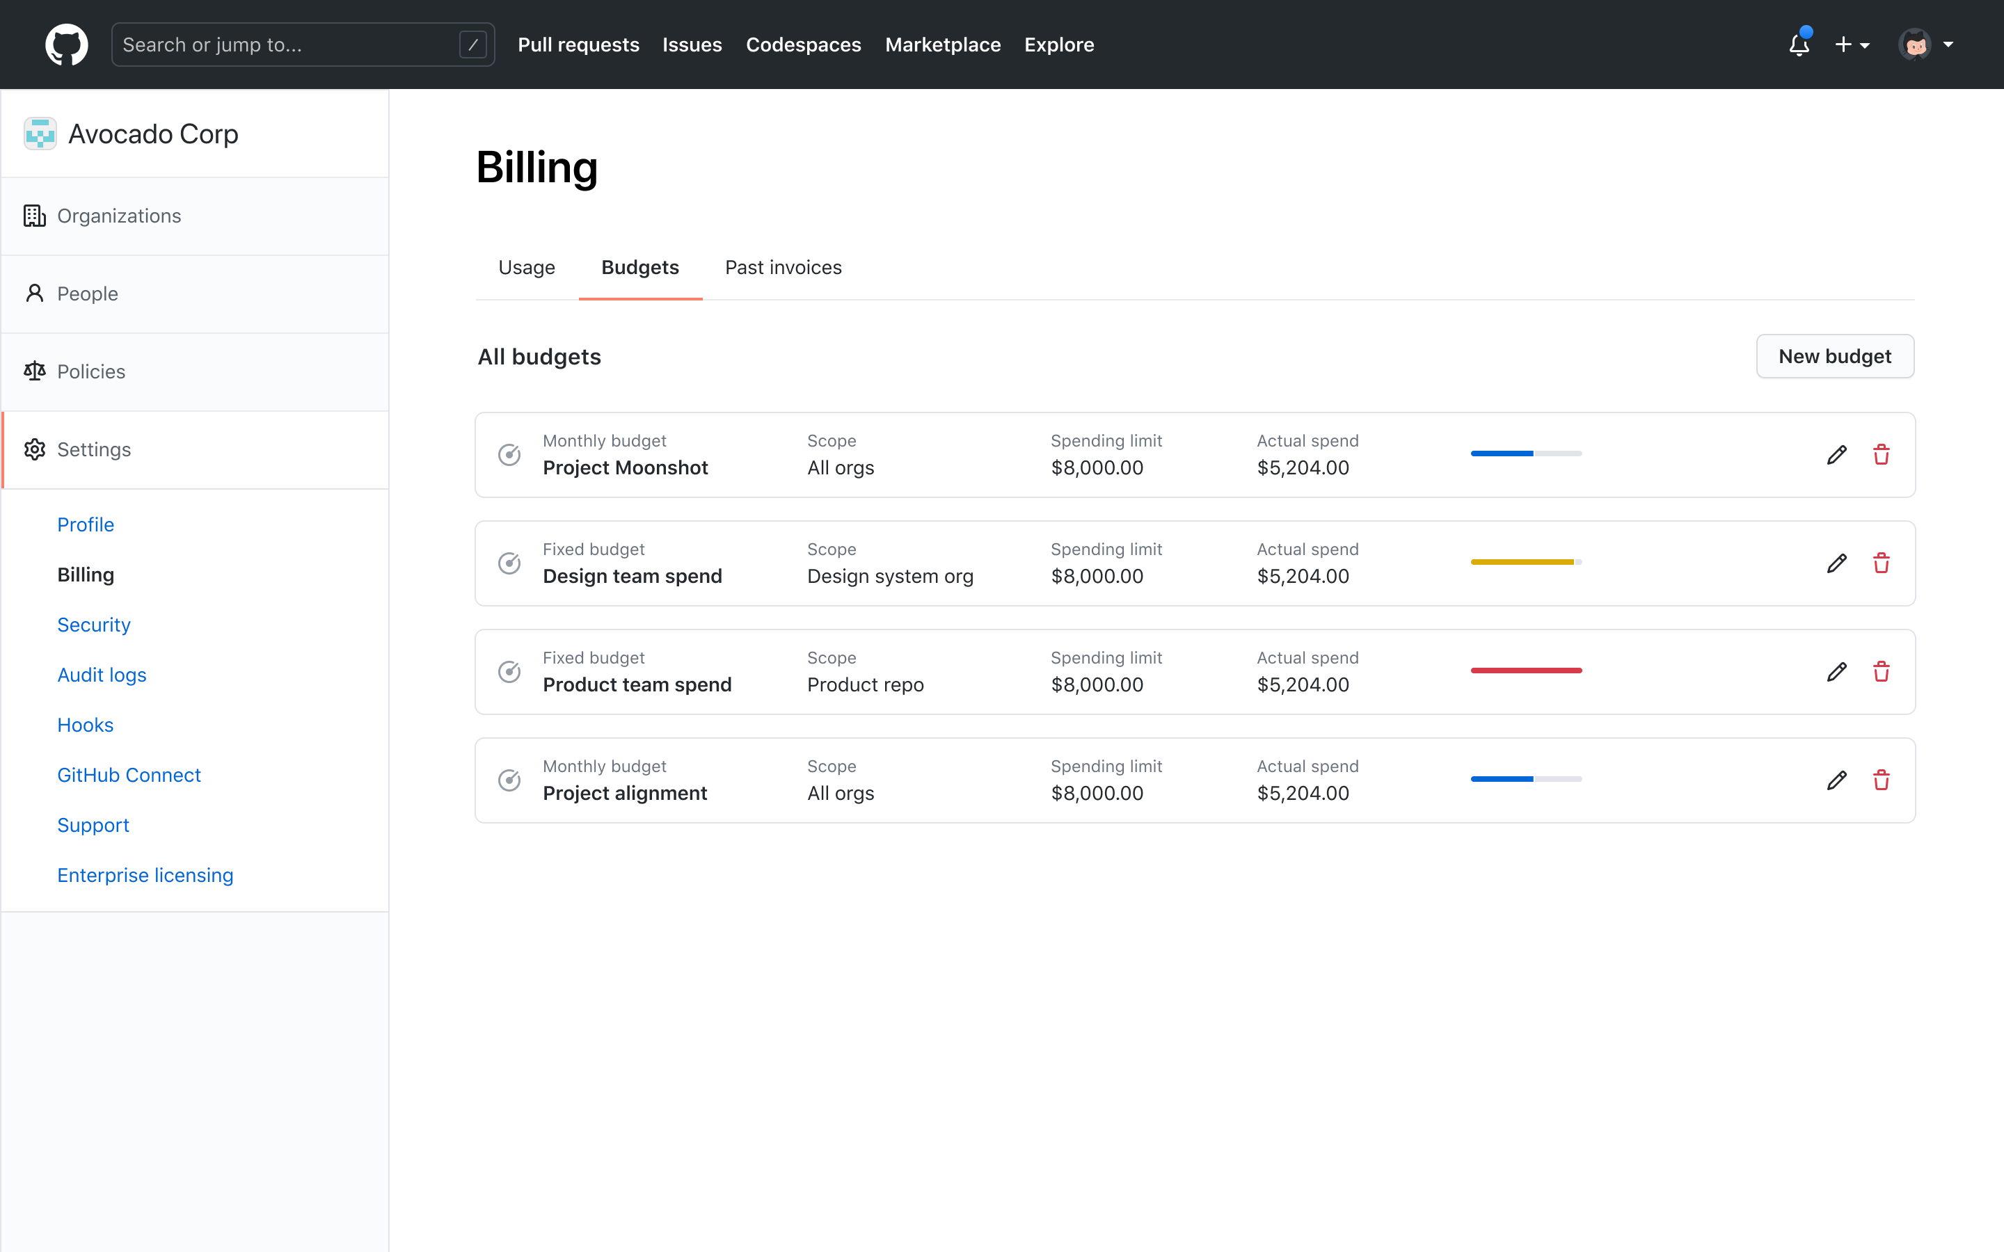The image size is (2004, 1252).
Task: Click the search or jump to field
Action: (x=302, y=44)
